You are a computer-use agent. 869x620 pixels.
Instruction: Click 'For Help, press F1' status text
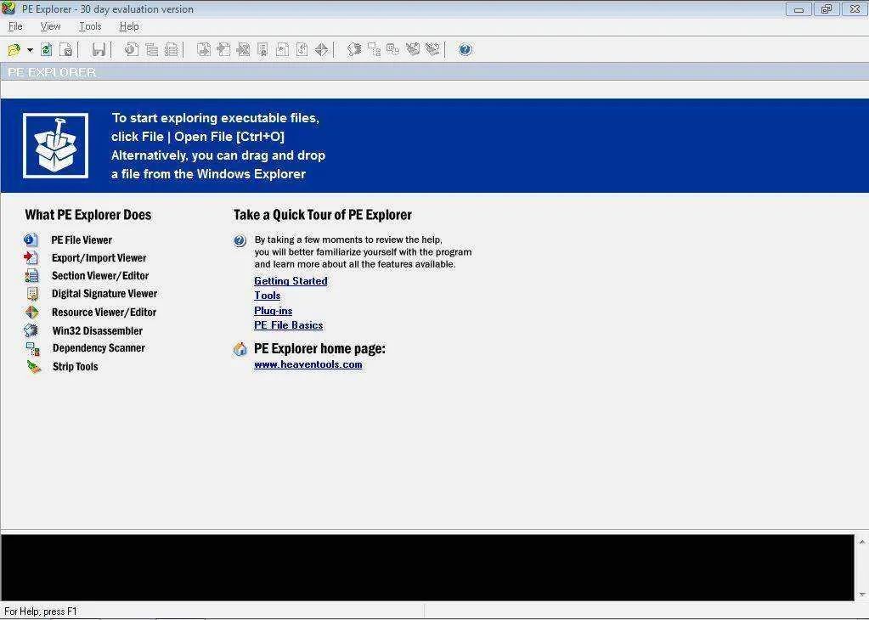point(41,612)
